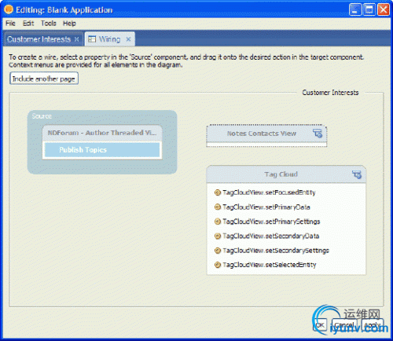Open the Help menu
This screenshot has height=341, width=393.
click(x=69, y=24)
